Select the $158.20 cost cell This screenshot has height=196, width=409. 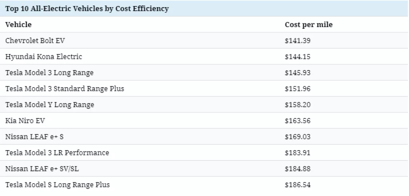click(x=298, y=105)
